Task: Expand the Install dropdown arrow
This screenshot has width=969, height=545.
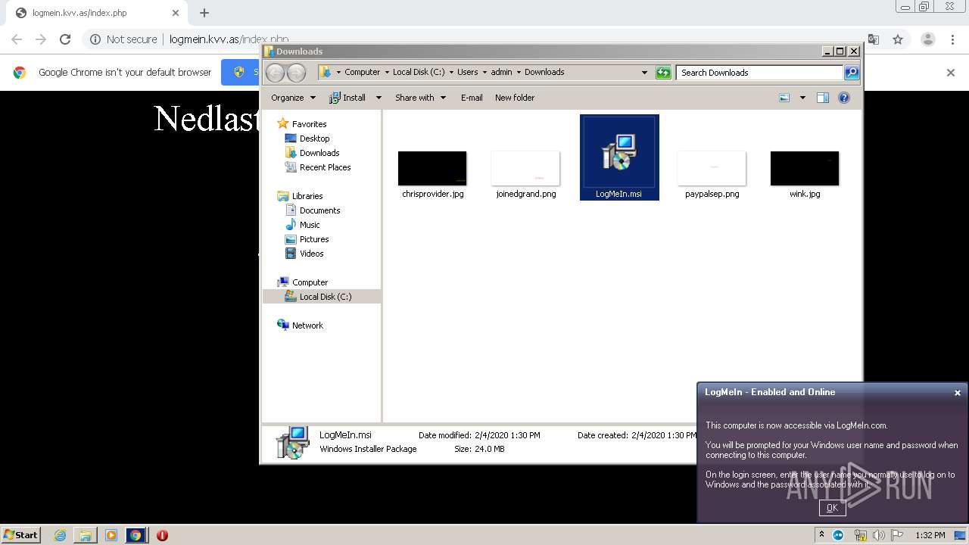Action: (x=379, y=98)
